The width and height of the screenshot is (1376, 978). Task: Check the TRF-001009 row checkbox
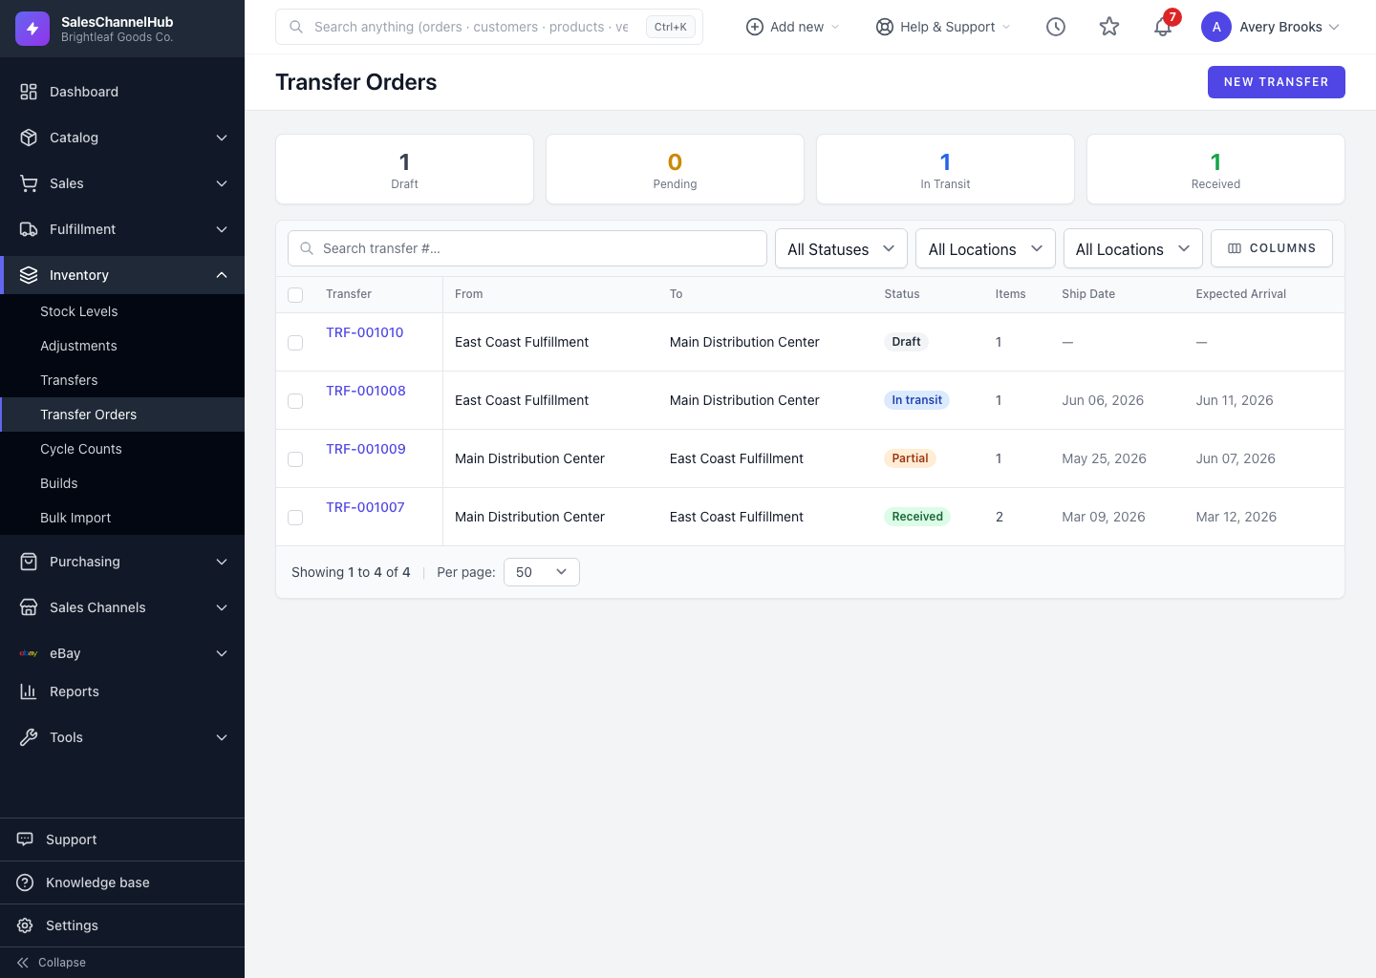(295, 459)
